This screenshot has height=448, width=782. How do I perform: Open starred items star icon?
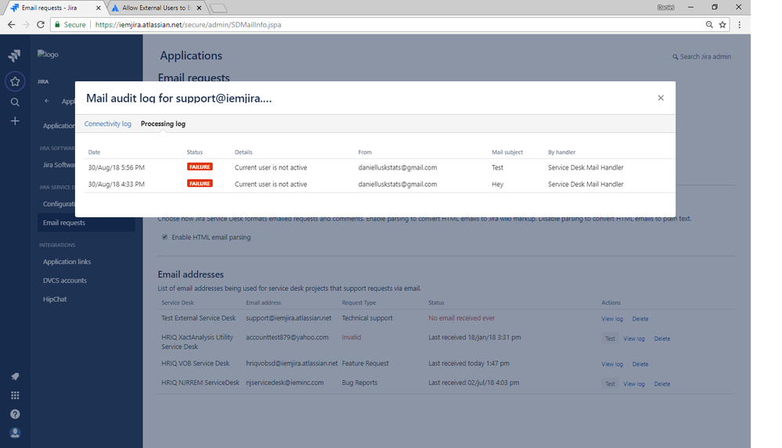(15, 81)
